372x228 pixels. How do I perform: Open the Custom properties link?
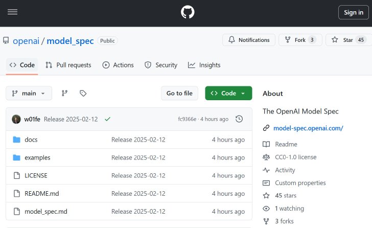(x=300, y=183)
